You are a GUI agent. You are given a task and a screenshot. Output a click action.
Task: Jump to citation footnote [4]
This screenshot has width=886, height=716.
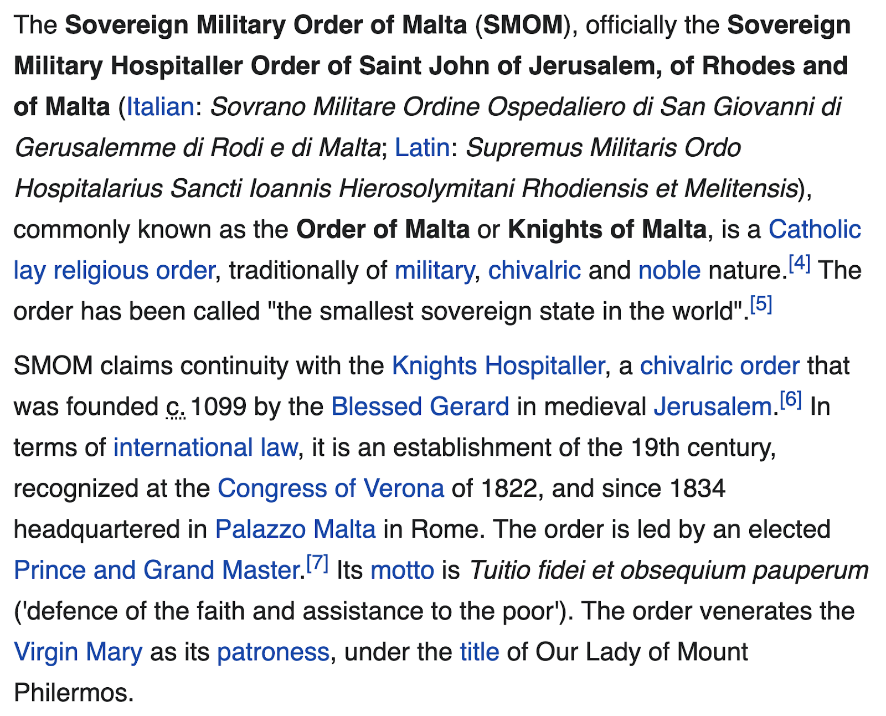click(x=799, y=263)
